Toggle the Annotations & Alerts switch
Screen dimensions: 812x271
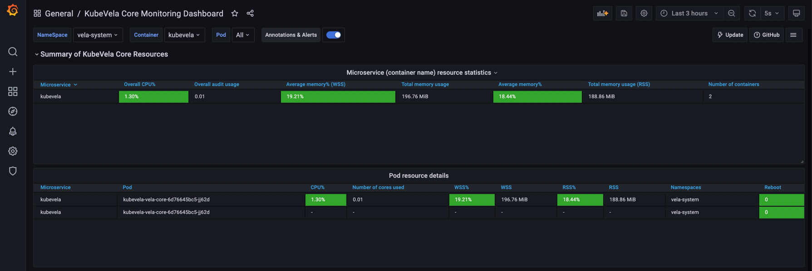(x=334, y=35)
